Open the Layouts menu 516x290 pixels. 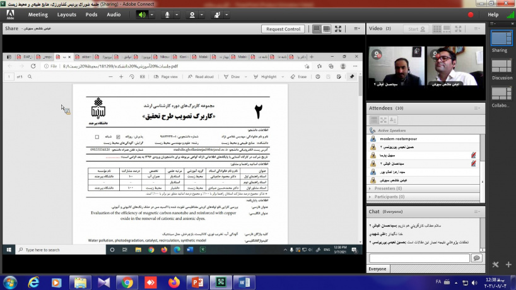[x=66, y=14]
